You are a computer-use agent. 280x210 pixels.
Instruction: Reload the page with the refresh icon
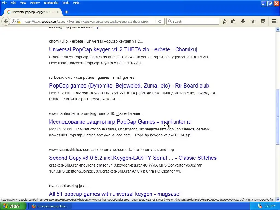(160, 21)
